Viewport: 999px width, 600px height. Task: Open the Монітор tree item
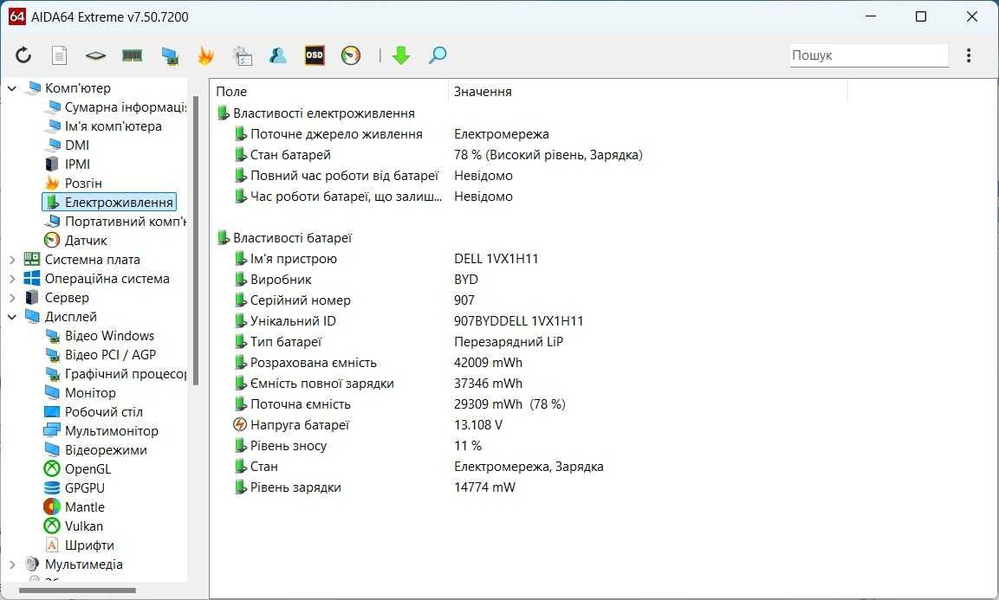pyautogui.click(x=81, y=393)
